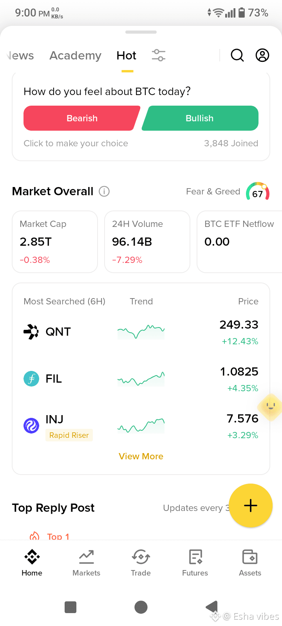Open the 24H Volume card

pos(147,242)
